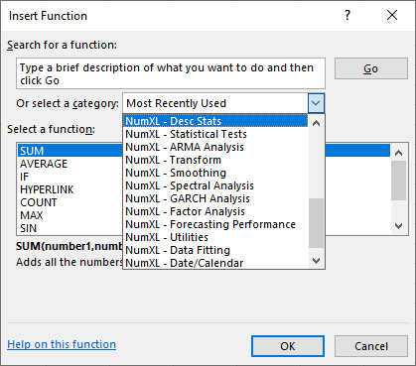Select NumXL - Forecasting Performance category
This screenshot has height=366, width=416.
[216, 224]
